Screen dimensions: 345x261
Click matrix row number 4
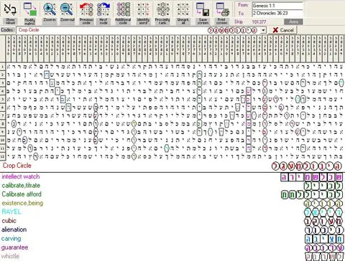coord(2,91)
